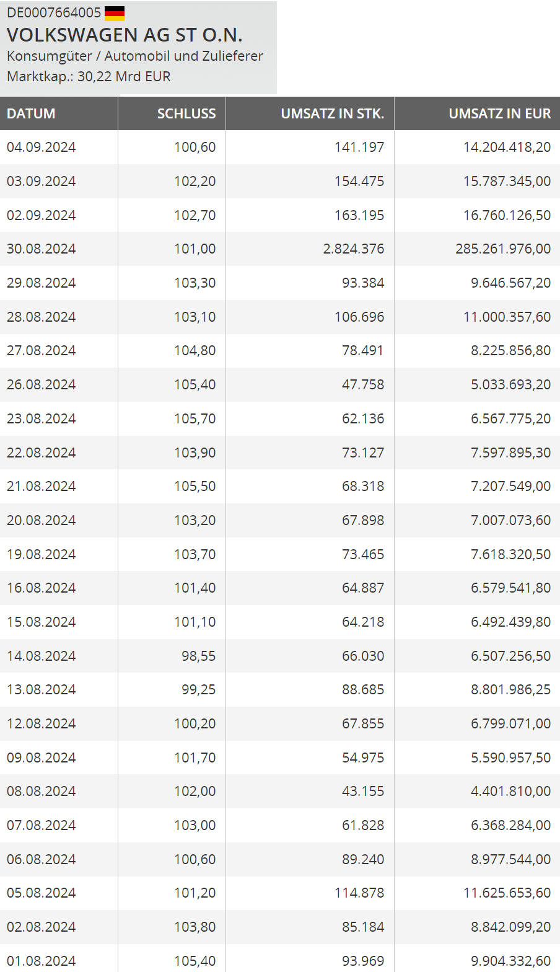This screenshot has height=972, width=560.
Task: Click the volume value 43.155
Action: 363,791
